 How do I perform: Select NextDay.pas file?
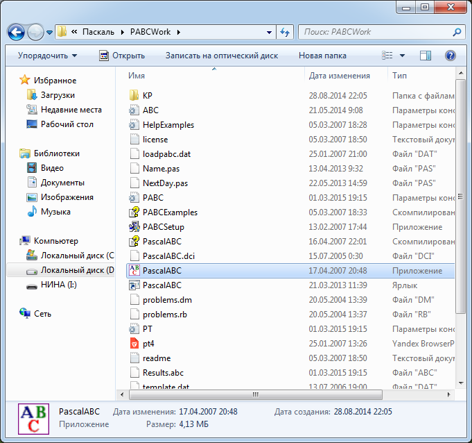point(165,183)
